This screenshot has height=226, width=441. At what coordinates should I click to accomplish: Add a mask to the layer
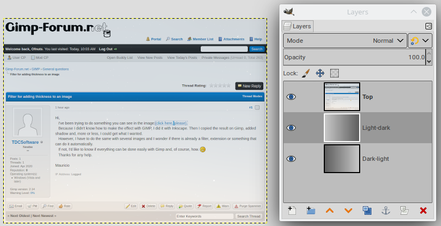(x=405, y=211)
